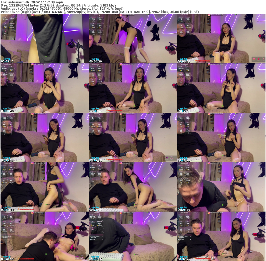Click the TIP TO button at 00:02:10
The height and width of the screenshot is (261, 266).
(7, 59)
